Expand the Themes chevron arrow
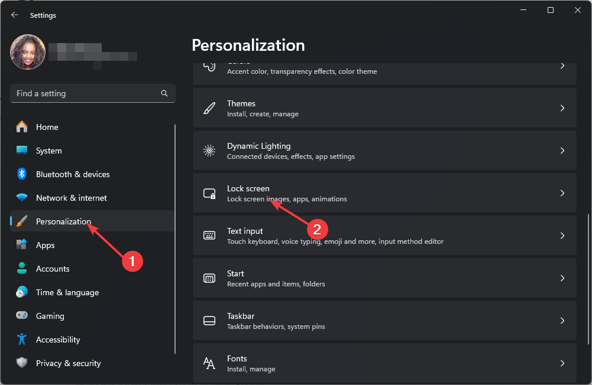This screenshot has width=592, height=385. (x=562, y=108)
